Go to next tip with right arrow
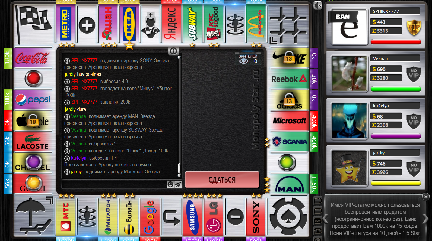 coord(425,219)
